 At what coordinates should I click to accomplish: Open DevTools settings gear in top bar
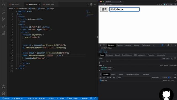168,45
